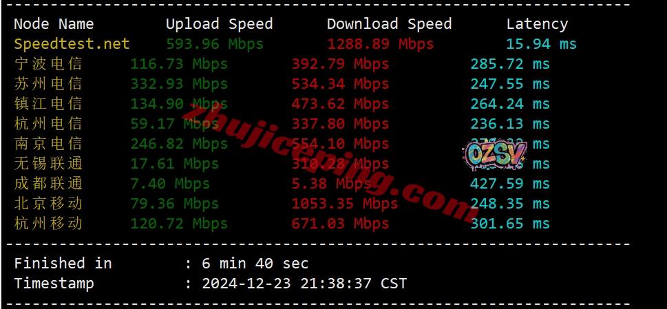This screenshot has height=309, width=667.
Task: Click the Upload Speed column header
Action: (219, 24)
